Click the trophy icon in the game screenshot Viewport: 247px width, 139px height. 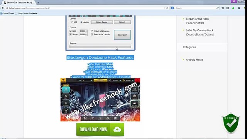point(63,80)
